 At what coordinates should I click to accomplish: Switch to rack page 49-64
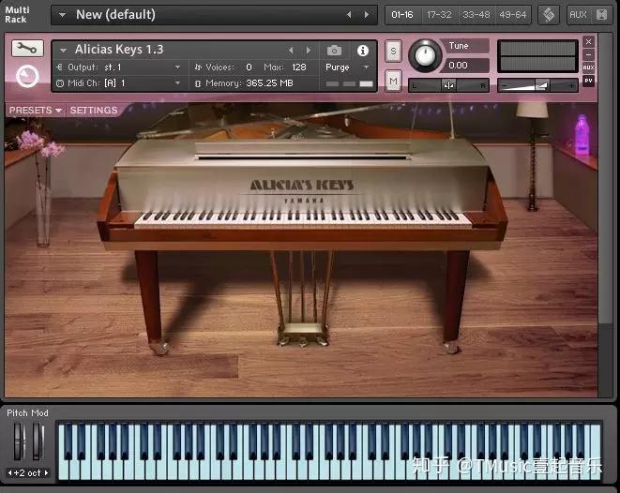click(x=513, y=15)
